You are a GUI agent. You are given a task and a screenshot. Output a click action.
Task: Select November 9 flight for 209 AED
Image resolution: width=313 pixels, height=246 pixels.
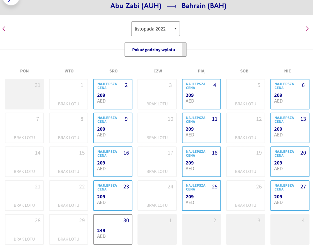click(113, 128)
